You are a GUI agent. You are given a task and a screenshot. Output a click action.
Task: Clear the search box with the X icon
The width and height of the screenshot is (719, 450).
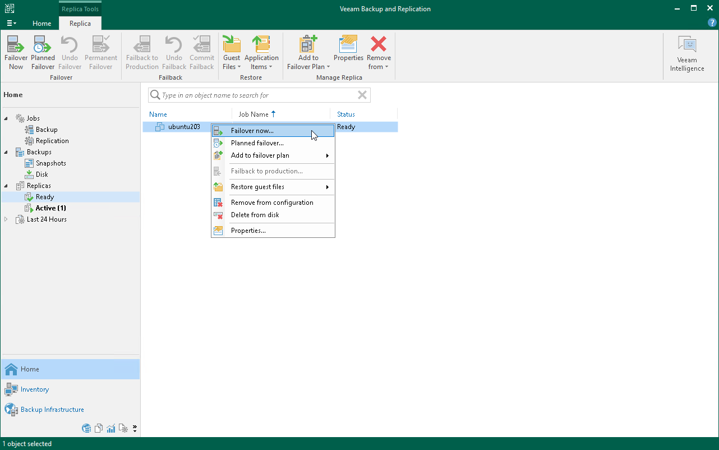362,95
